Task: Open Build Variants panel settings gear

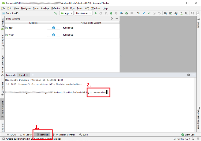Action: pyautogui.click(x=112, y=18)
